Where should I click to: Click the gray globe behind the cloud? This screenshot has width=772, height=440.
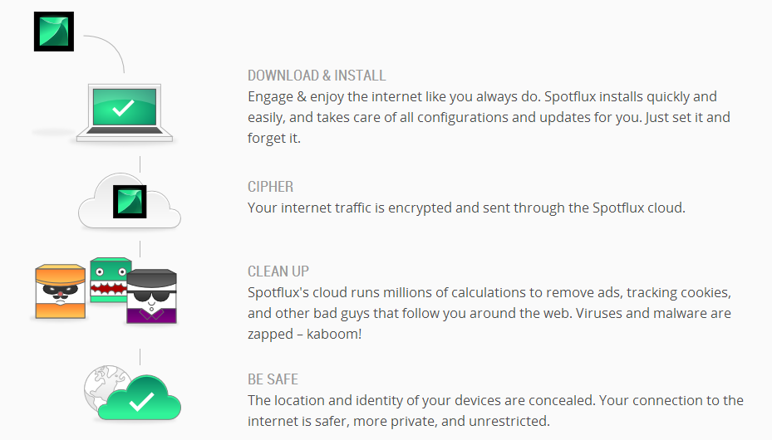[x=105, y=386]
